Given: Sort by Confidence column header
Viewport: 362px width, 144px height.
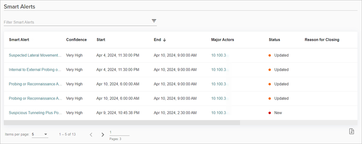Looking at the screenshot, I should pos(77,40).
